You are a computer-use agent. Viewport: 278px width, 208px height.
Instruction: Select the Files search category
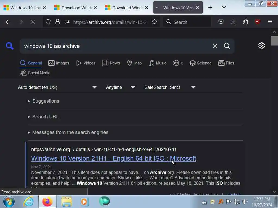226,63
